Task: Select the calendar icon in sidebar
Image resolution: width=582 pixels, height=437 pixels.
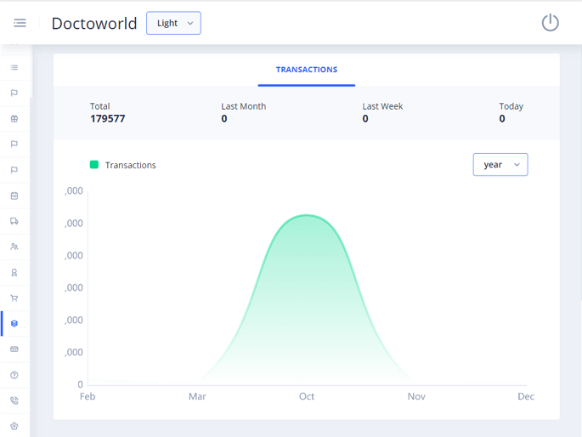Action: (14, 196)
